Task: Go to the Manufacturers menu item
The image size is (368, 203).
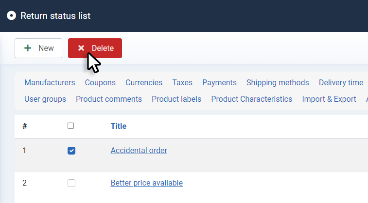Action: (50, 82)
